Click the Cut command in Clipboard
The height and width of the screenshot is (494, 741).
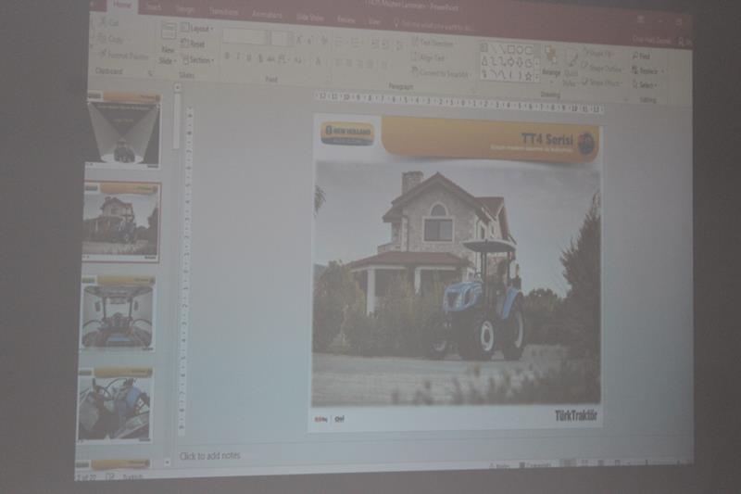(x=112, y=23)
